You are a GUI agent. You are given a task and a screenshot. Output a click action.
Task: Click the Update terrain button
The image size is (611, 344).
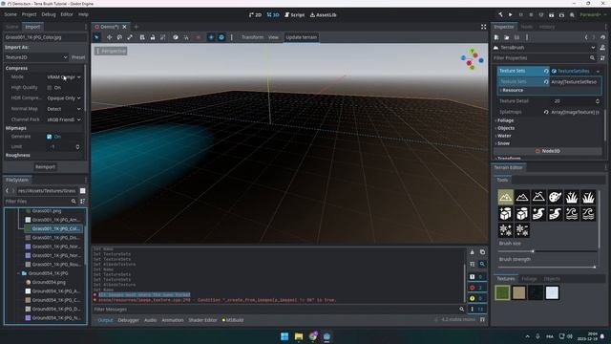(x=302, y=37)
